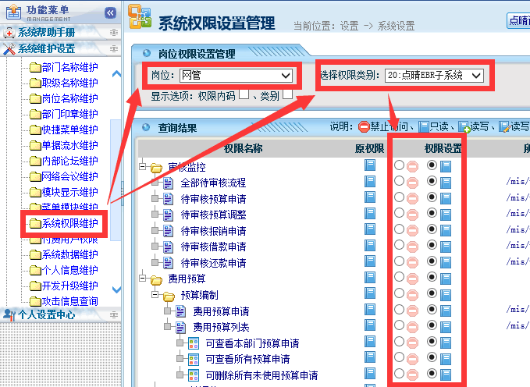Screen dimensions: 530x387
Task: Collapse the 审核监控 tree node
Action: [144, 167]
